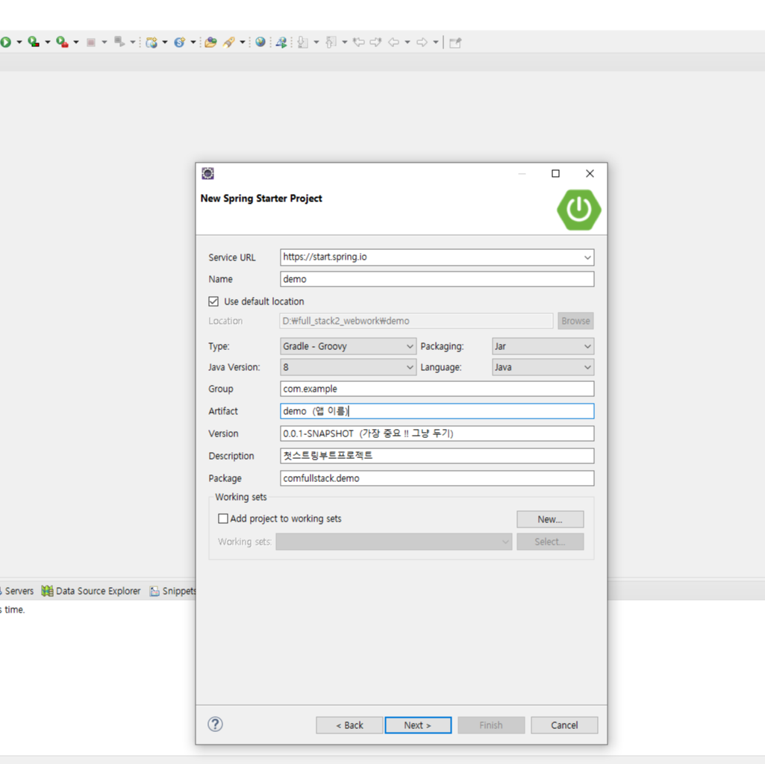Click the Pin Editor toolbar icon
Image resolution: width=765 pixels, height=764 pixels.
455,43
